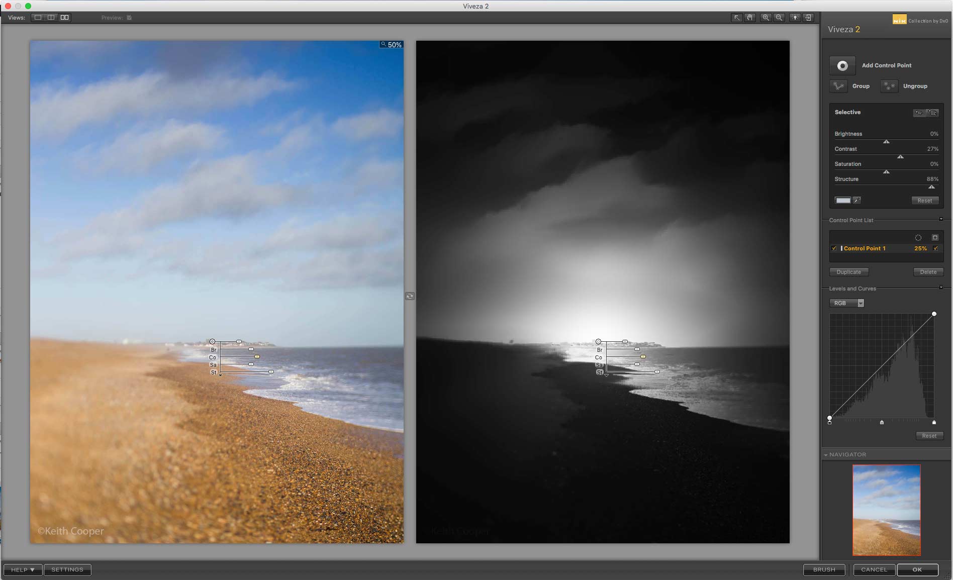Click the show selection mask column icon
This screenshot has width=953, height=580.
tap(935, 238)
